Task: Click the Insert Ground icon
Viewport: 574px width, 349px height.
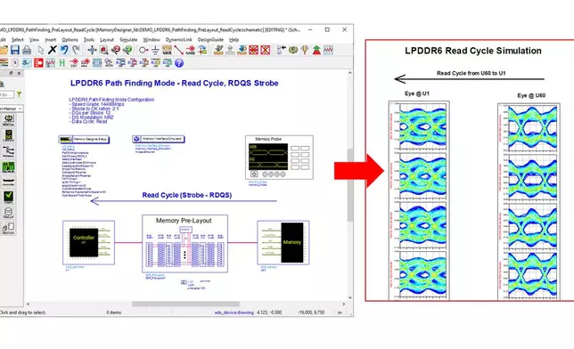Action: pyautogui.click(x=155, y=50)
